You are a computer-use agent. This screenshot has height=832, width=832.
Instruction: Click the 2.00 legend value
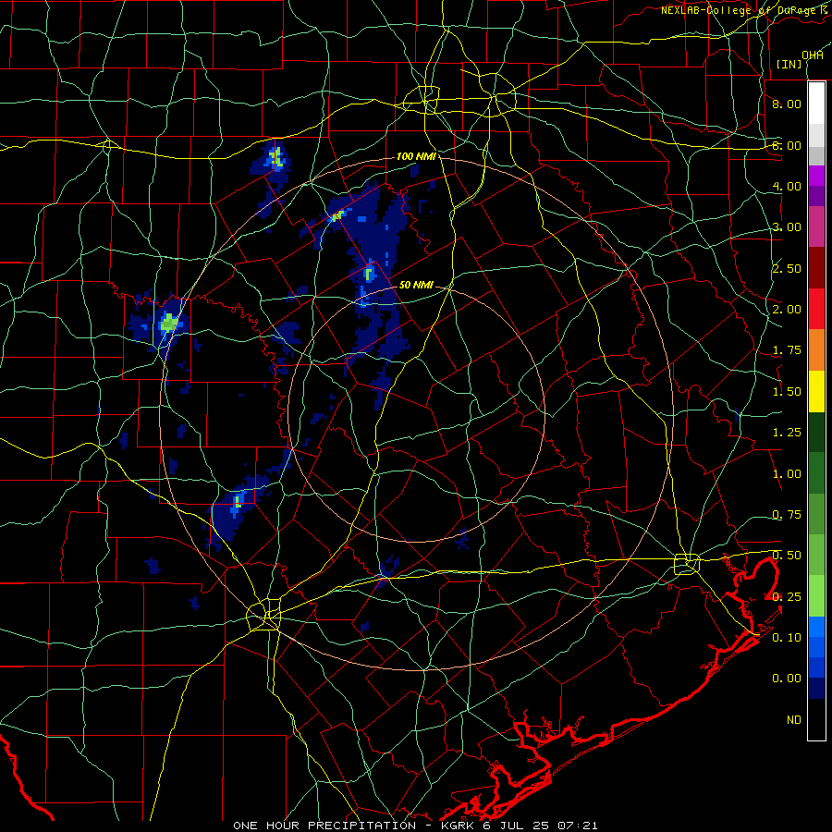[x=787, y=310]
